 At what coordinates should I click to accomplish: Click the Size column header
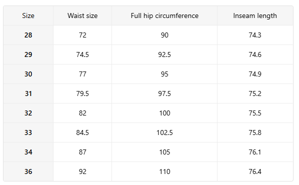pos(28,15)
